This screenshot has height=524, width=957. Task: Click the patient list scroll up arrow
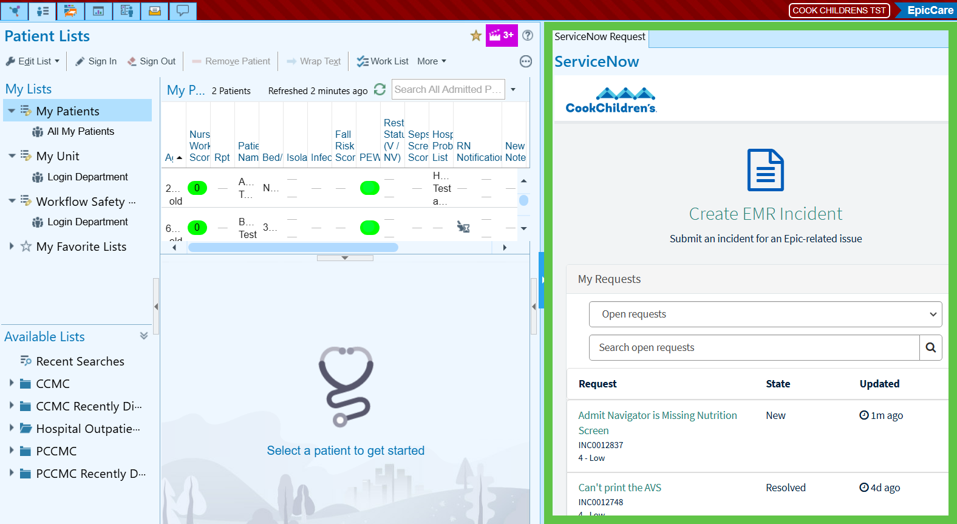(x=523, y=181)
